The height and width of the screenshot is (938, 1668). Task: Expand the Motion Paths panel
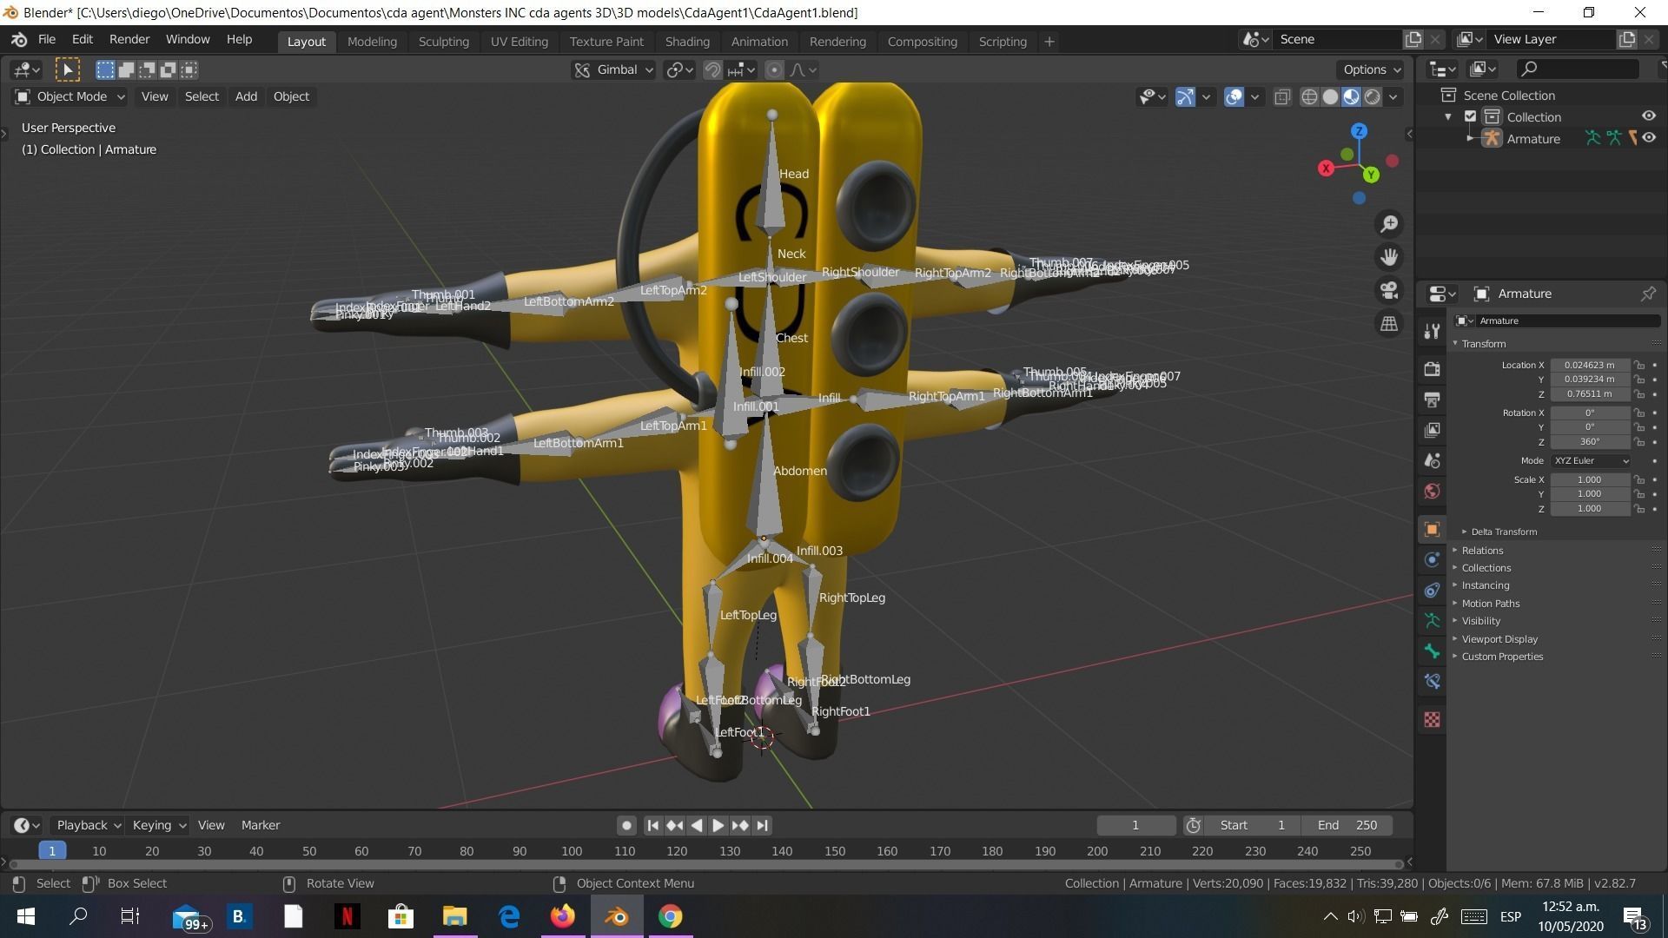coord(1490,603)
